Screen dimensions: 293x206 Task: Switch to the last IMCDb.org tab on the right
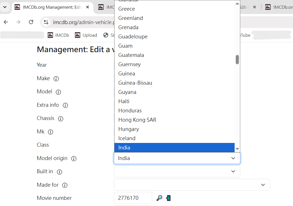pos(278,7)
